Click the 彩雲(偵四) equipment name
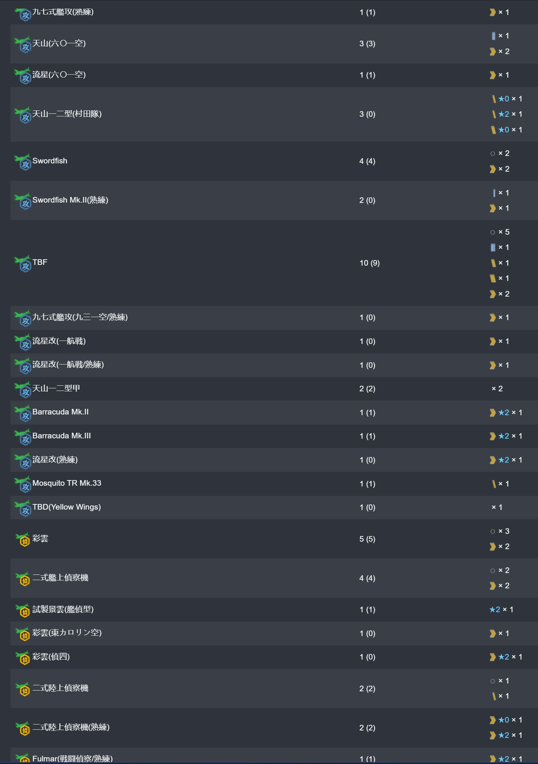The height and width of the screenshot is (764, 538). tap(51, 657)
